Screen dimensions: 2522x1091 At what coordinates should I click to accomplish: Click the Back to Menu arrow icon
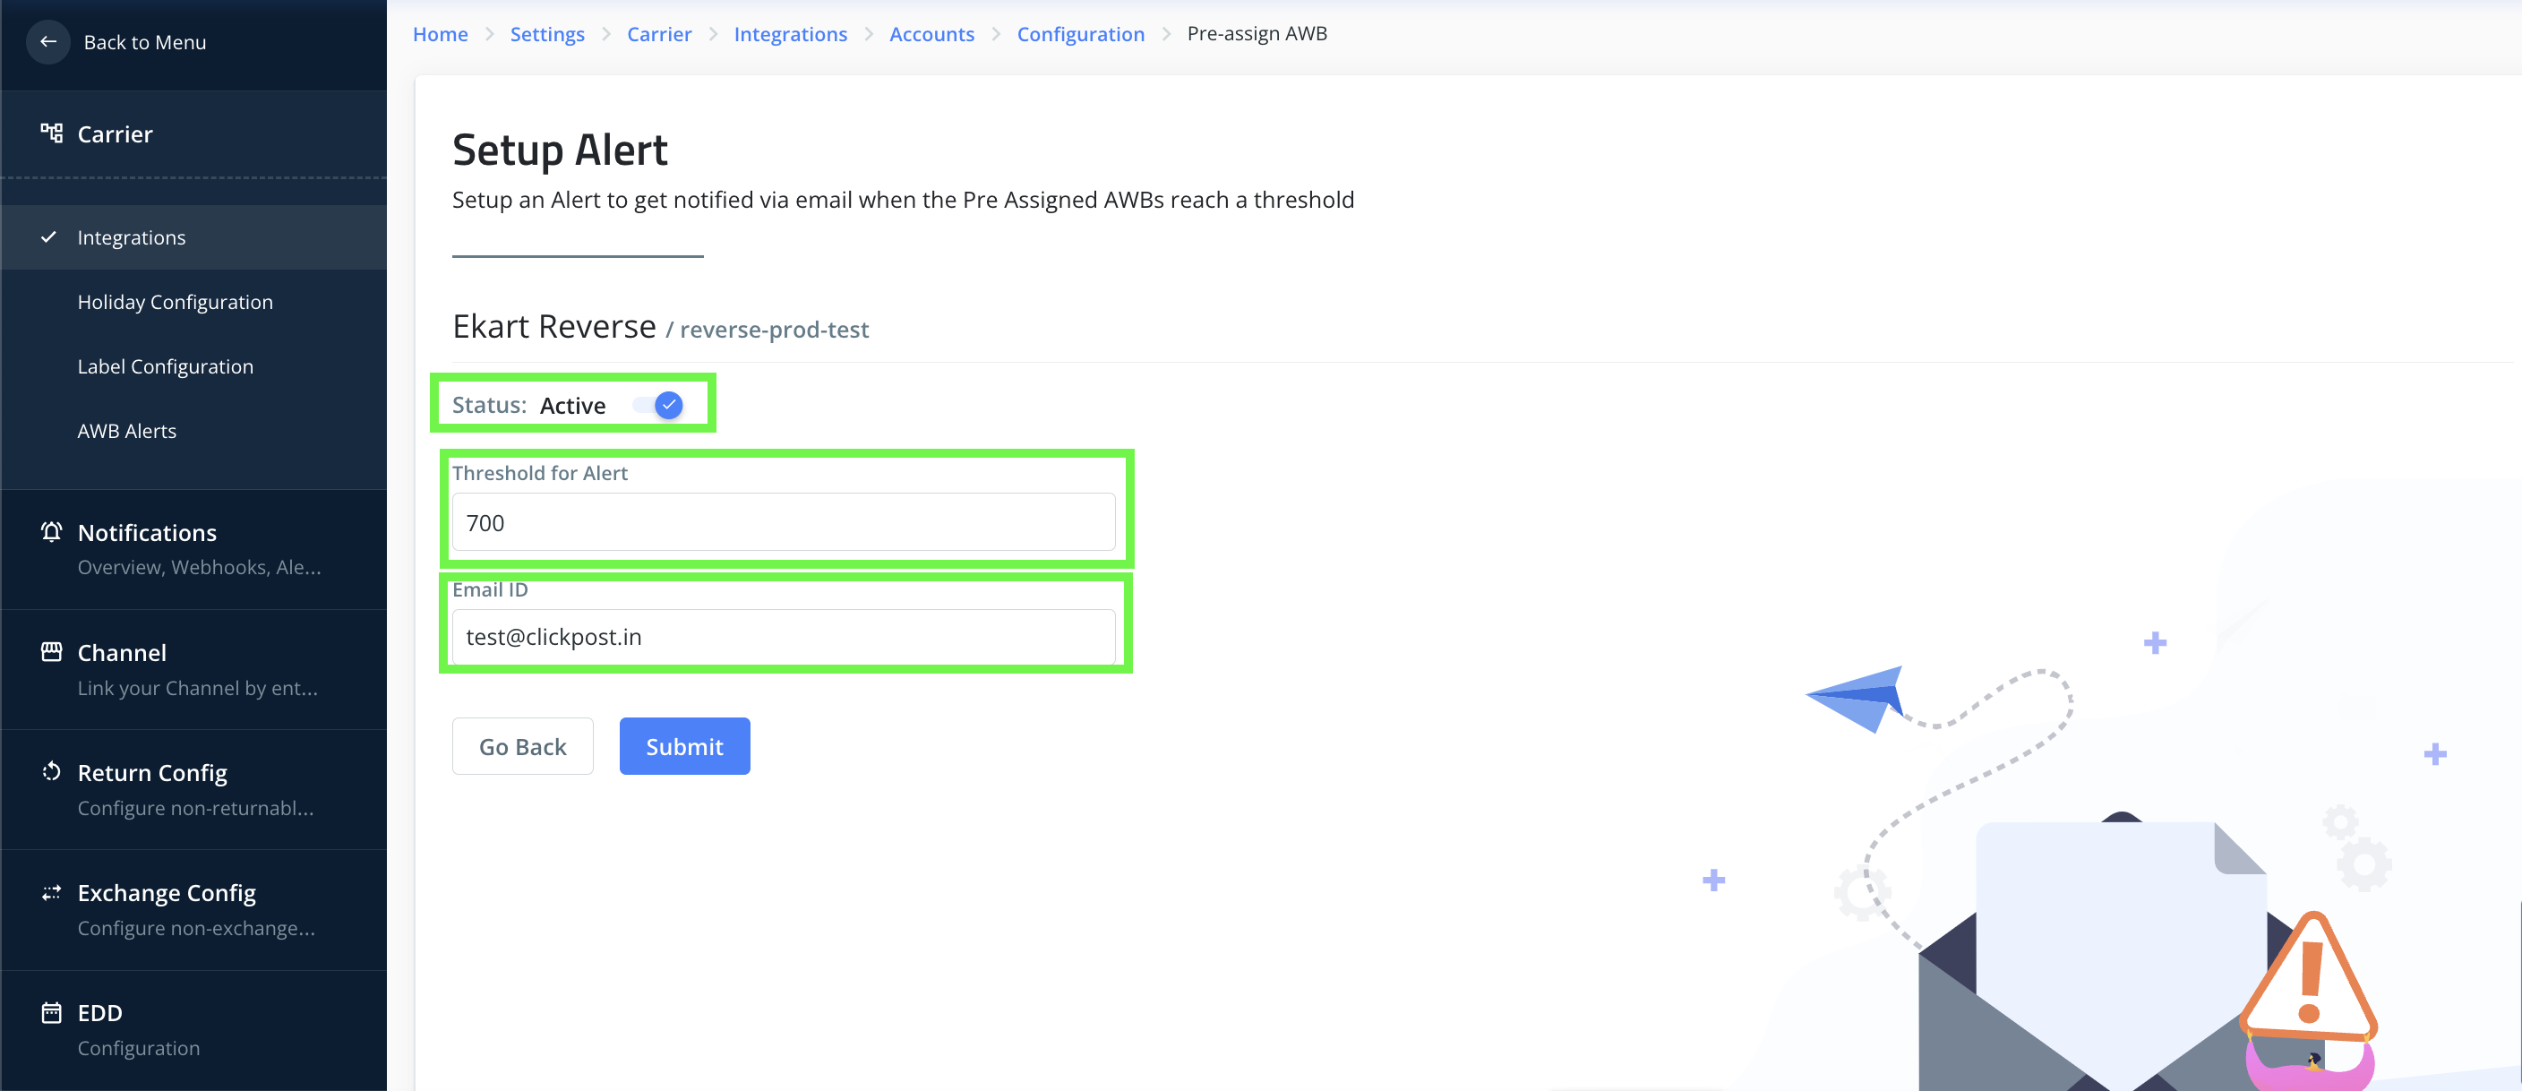pyautogui.click(x=48, y=42)
